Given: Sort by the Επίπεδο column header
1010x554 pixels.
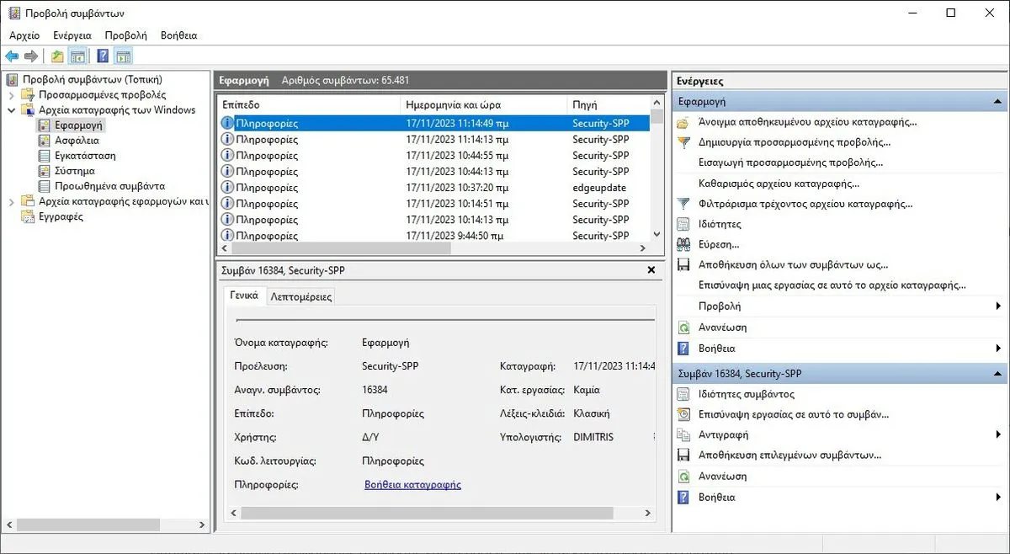Looking at the screenshot, I should (308, 105).
